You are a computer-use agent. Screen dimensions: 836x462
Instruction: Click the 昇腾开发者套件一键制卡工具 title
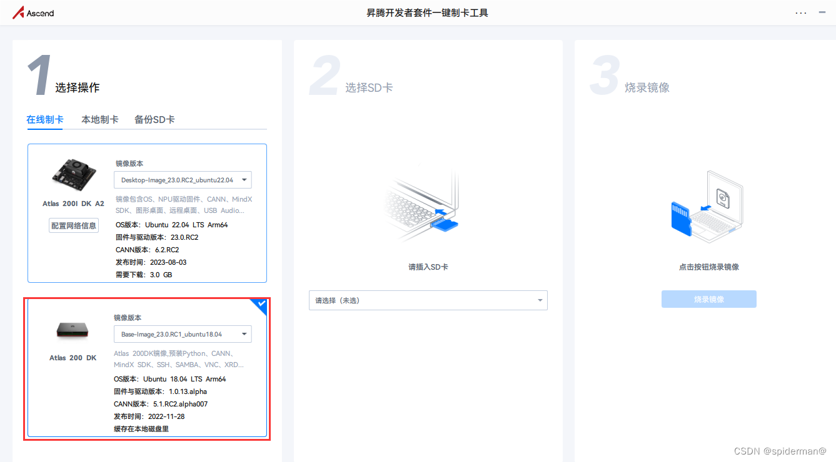tap(427, 12)
